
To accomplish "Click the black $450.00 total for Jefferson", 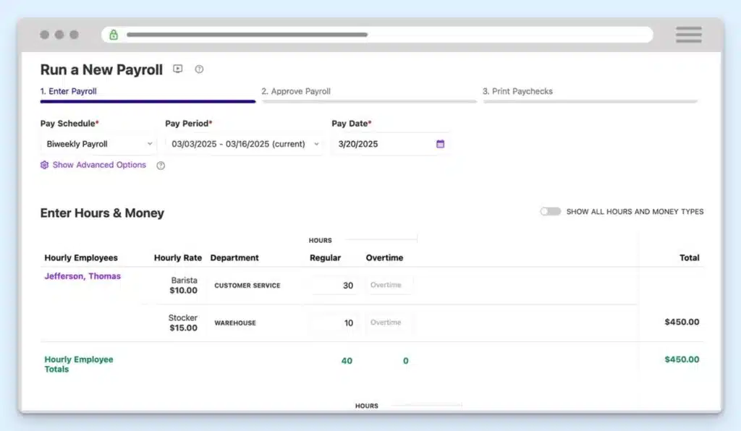I will [682, 322].
